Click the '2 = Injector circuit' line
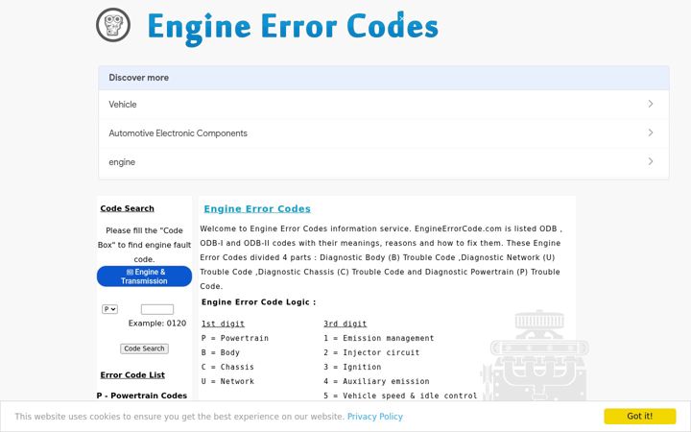 371,352
